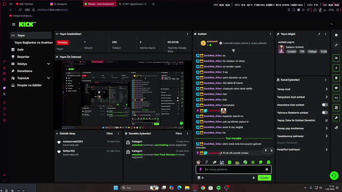Click the browser address bar URL
This screenshot has height=192, width=342.
click(53, 10)
